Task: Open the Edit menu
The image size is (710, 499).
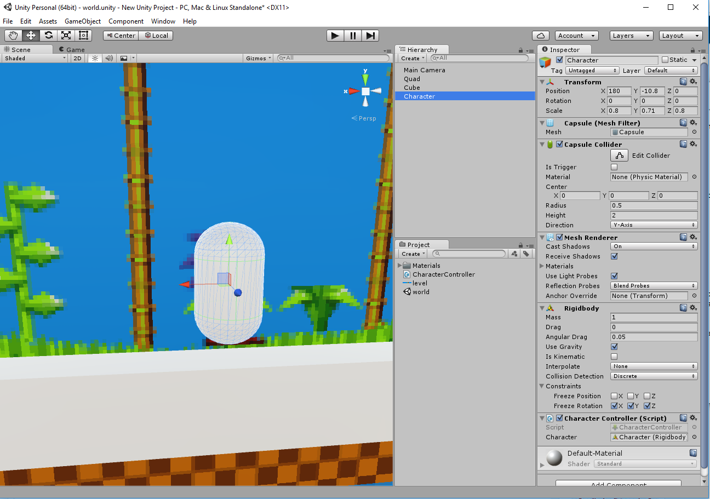Action: tap(26, 21)
